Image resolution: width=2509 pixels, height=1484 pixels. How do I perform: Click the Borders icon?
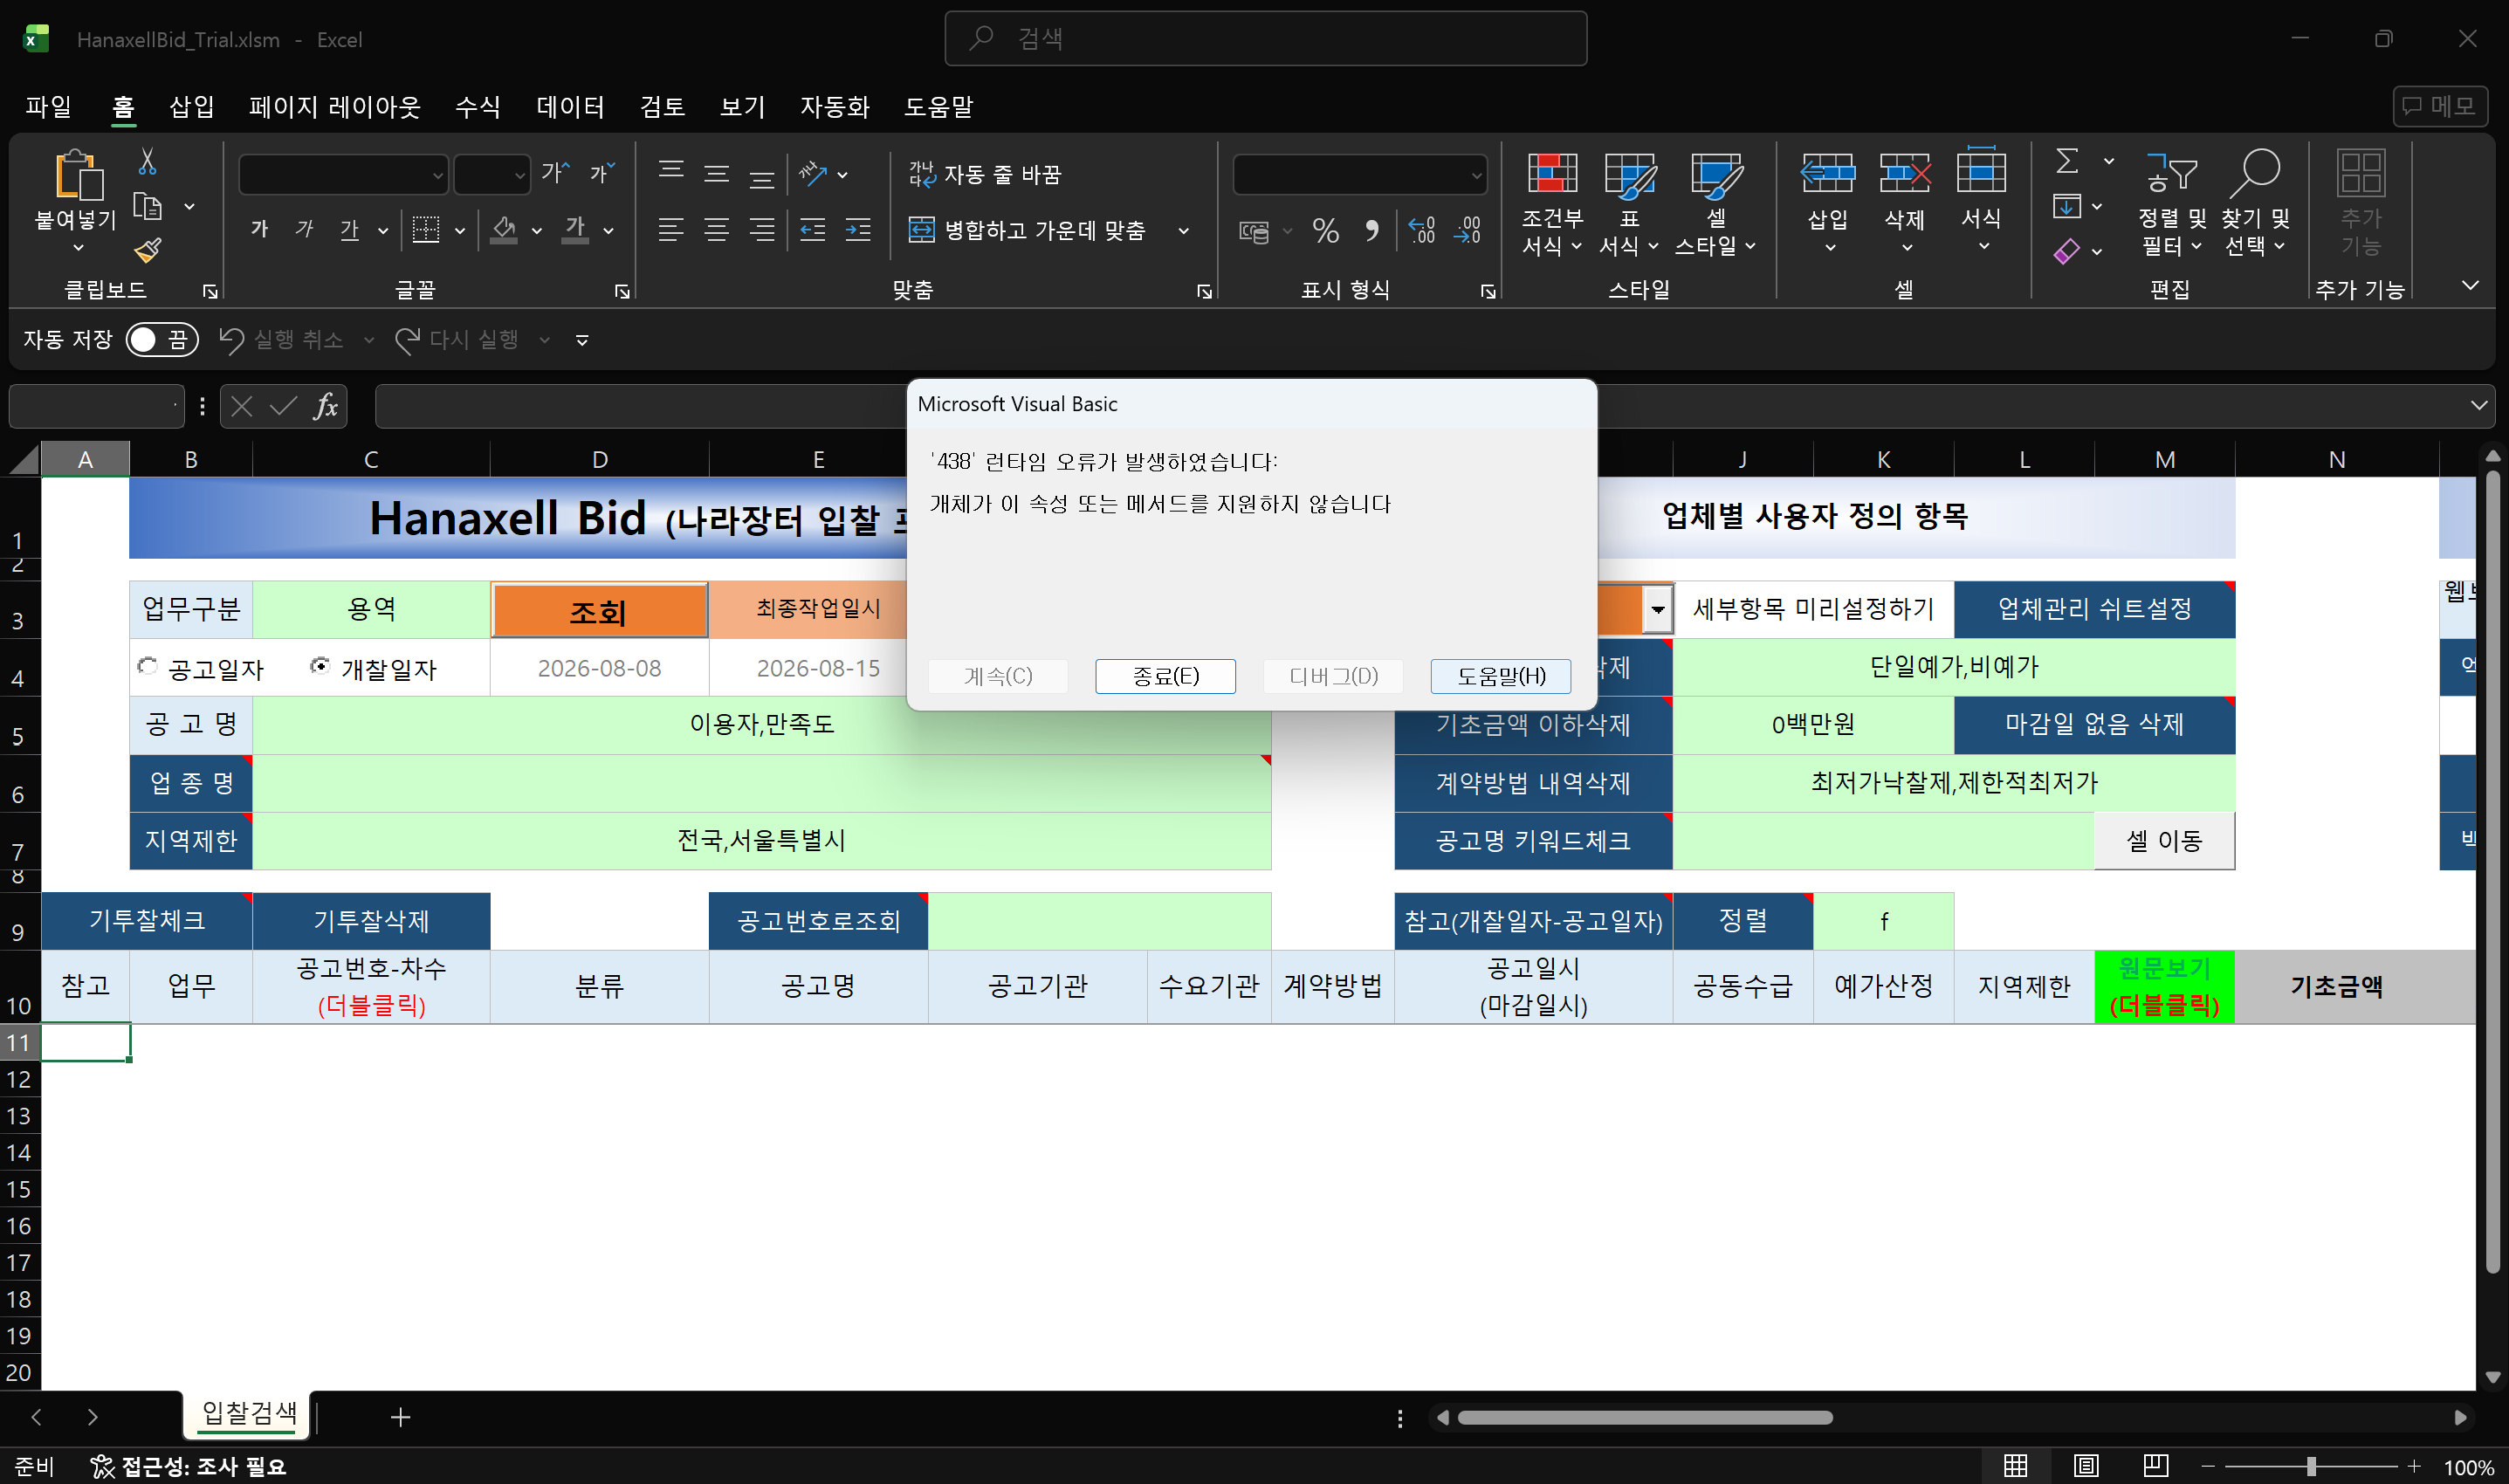(426, 230)
